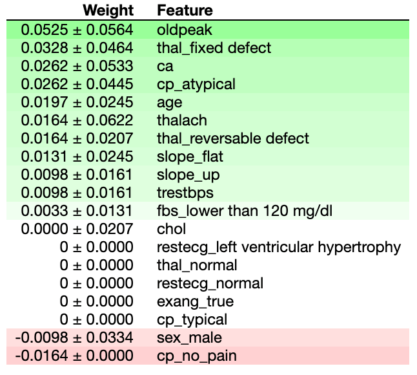Select thal_reversable defect feature text
The width and height of the screenshot is (417, 375).
click(x=232, y=138)
